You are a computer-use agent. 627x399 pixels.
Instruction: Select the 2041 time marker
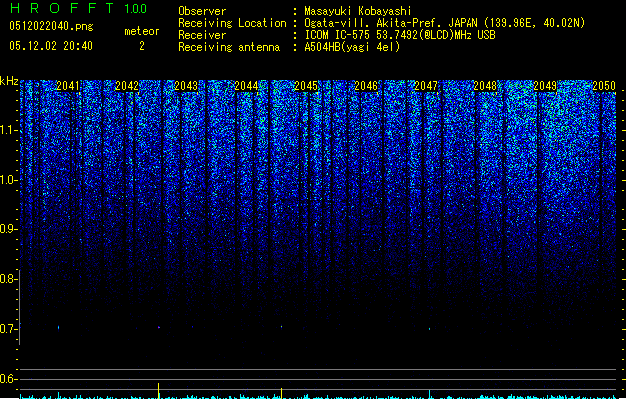(x=68, y=87)
